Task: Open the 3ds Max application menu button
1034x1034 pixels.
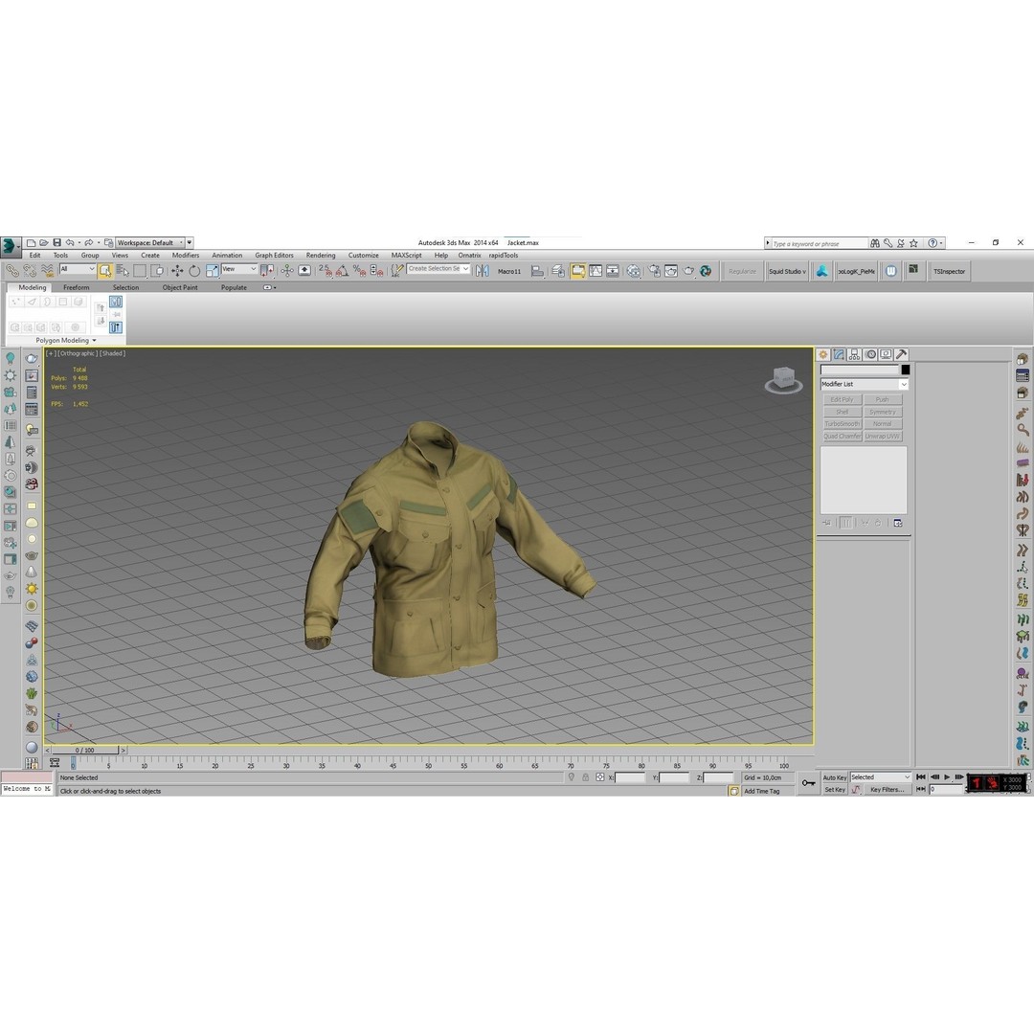Action: [x=10, y=245]
